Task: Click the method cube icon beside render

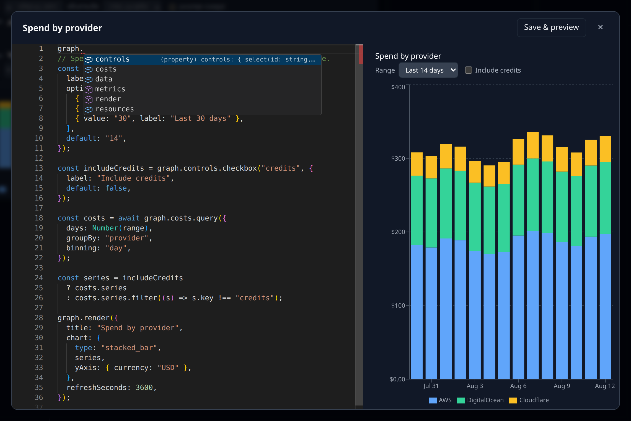Action: coord(88,99)
